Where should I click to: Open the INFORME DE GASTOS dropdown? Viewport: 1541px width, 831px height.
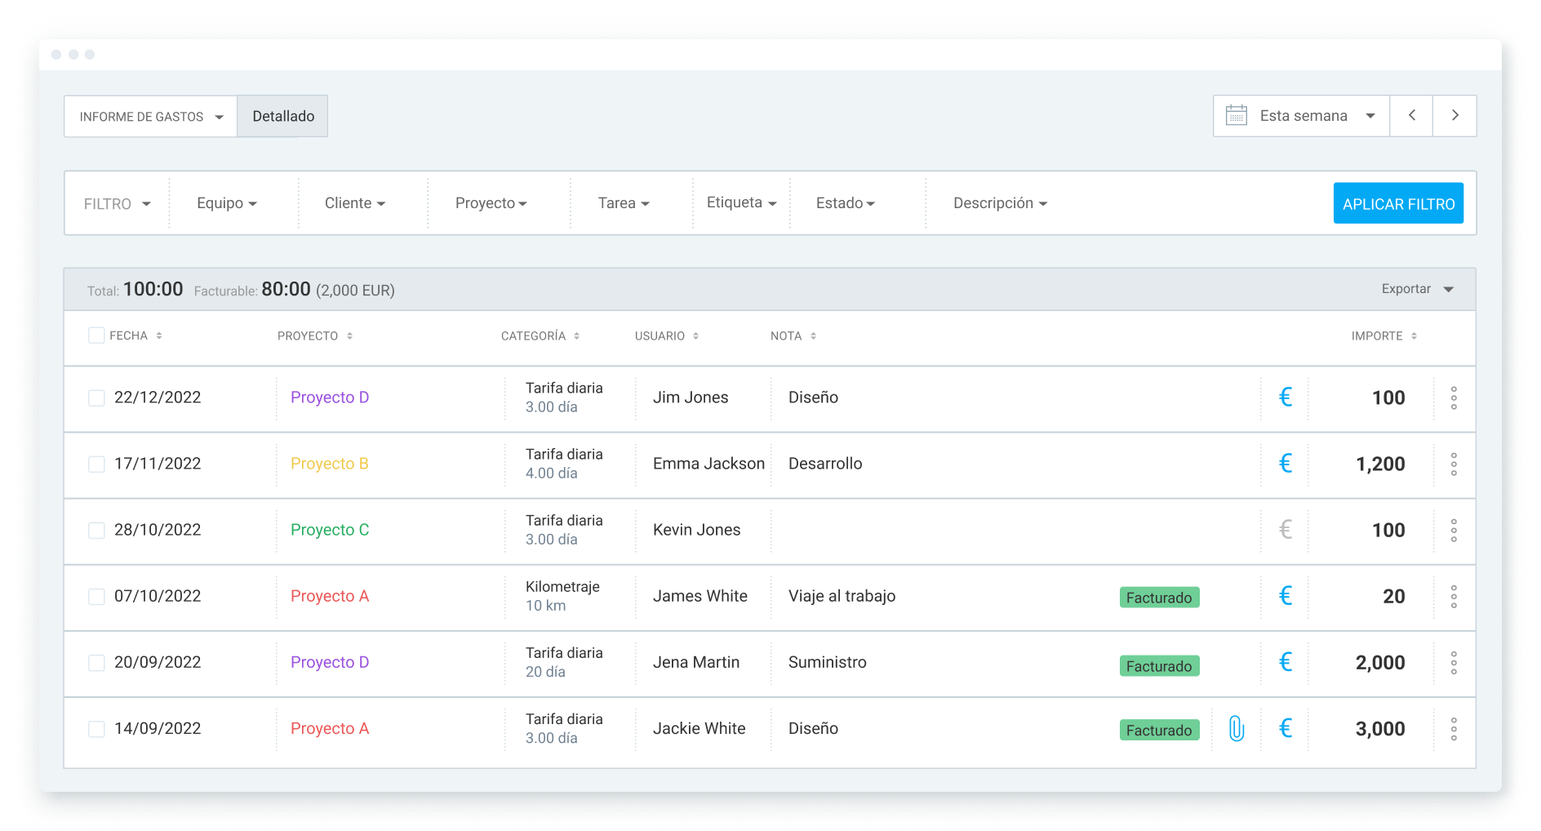151,117
